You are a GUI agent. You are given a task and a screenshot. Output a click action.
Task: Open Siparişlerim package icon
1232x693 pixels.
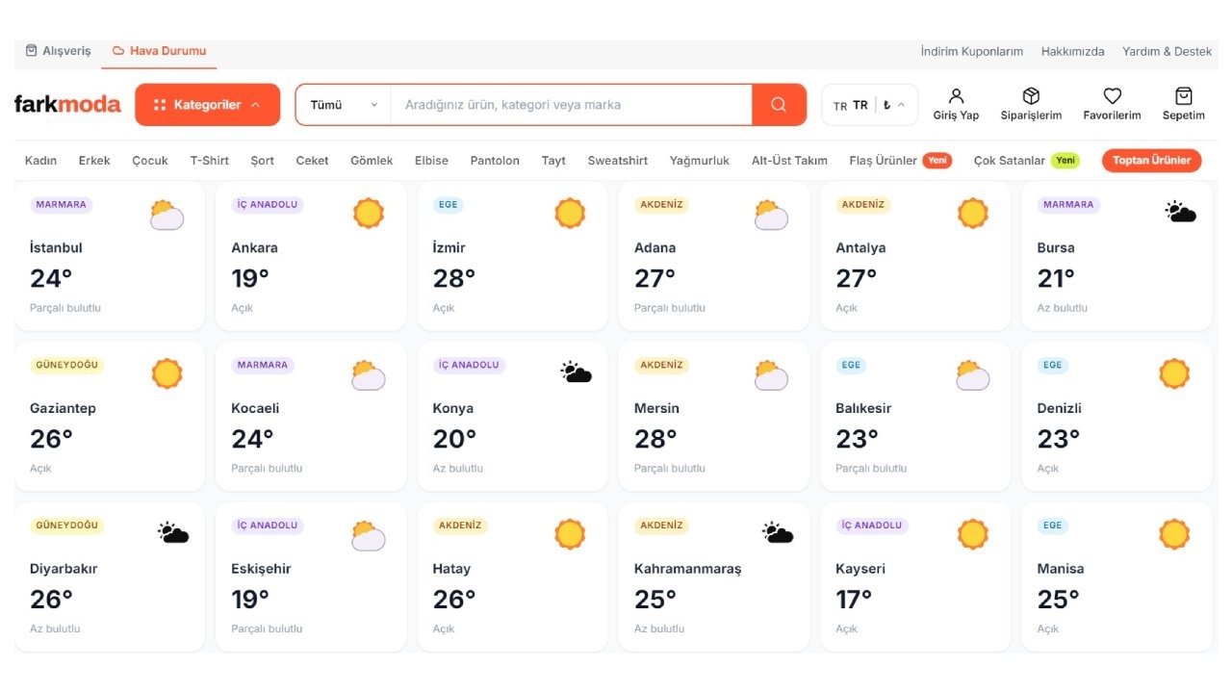[1031, 96]
